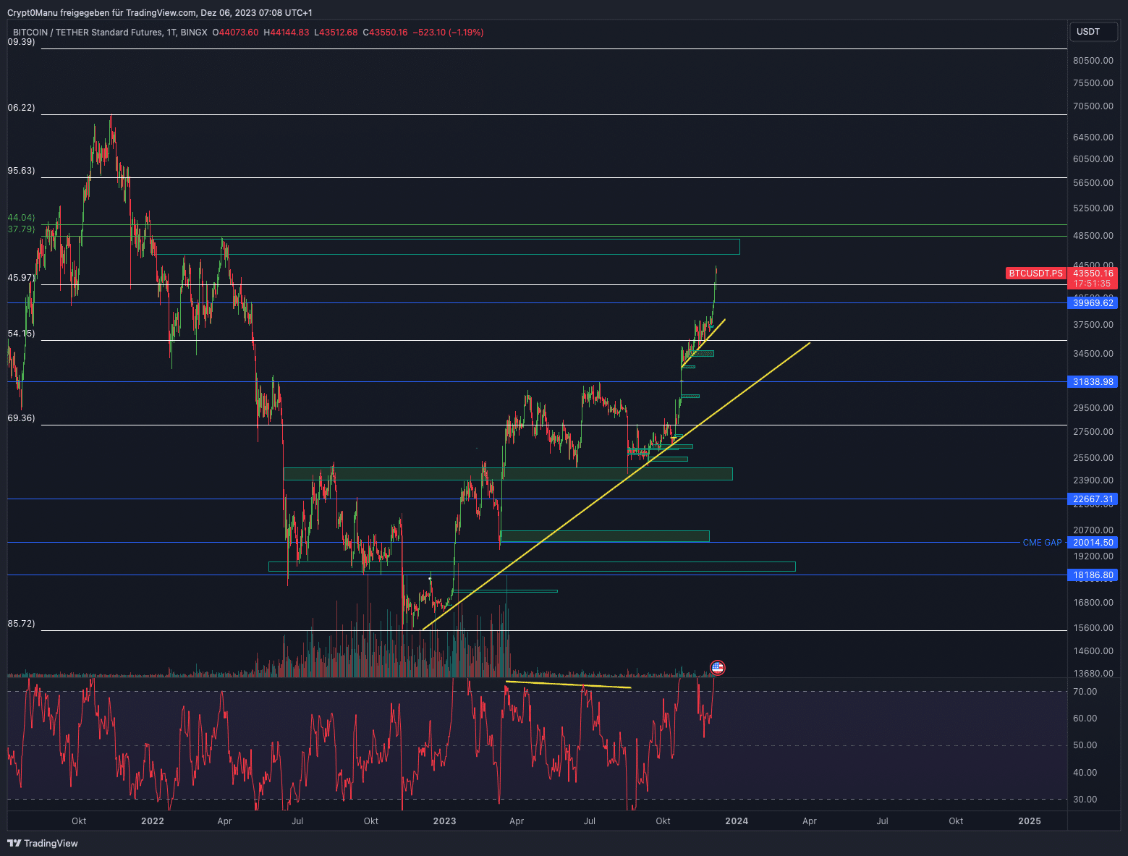Click the 80500.00 price scale value

tap(1093, 61)
